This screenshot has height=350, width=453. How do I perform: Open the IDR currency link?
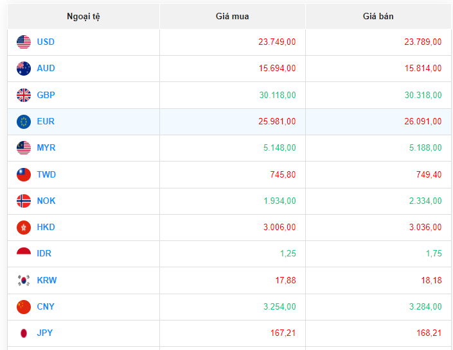tap(44, 254)
